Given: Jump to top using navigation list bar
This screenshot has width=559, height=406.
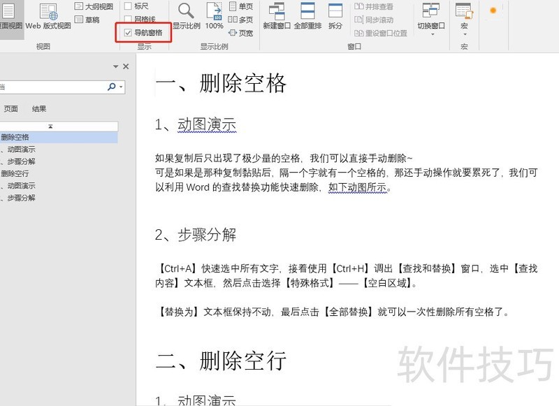Looking at the screenshot, I should [x=59, y=126].
